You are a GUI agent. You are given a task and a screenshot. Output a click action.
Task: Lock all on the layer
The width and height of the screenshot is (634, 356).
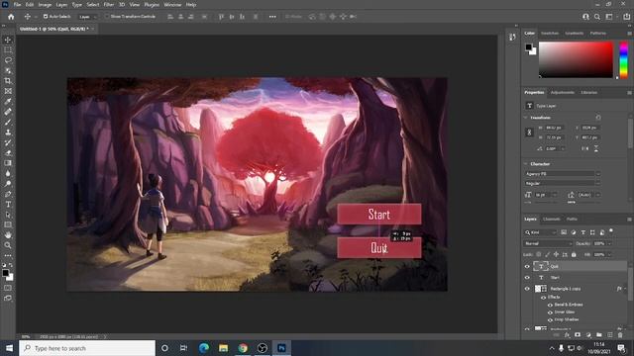pos(574,255)
